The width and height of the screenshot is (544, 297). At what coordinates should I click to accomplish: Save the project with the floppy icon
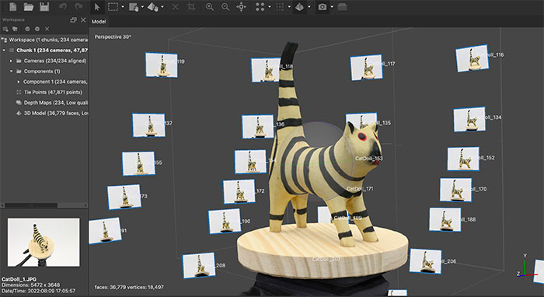tap(44, 6)
